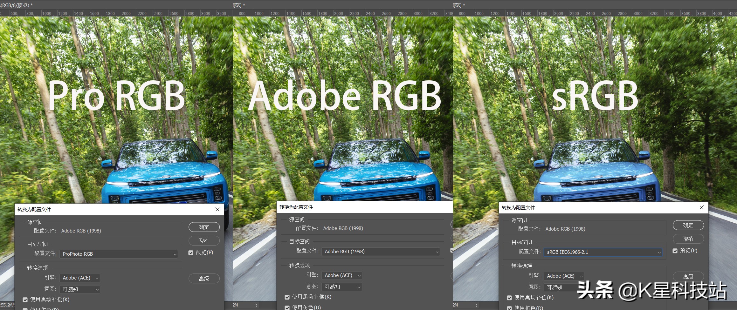Open 可感知 intent dropdown in middle dialog
This screenshot has height=310, width=737.
[x=342, y=287]
